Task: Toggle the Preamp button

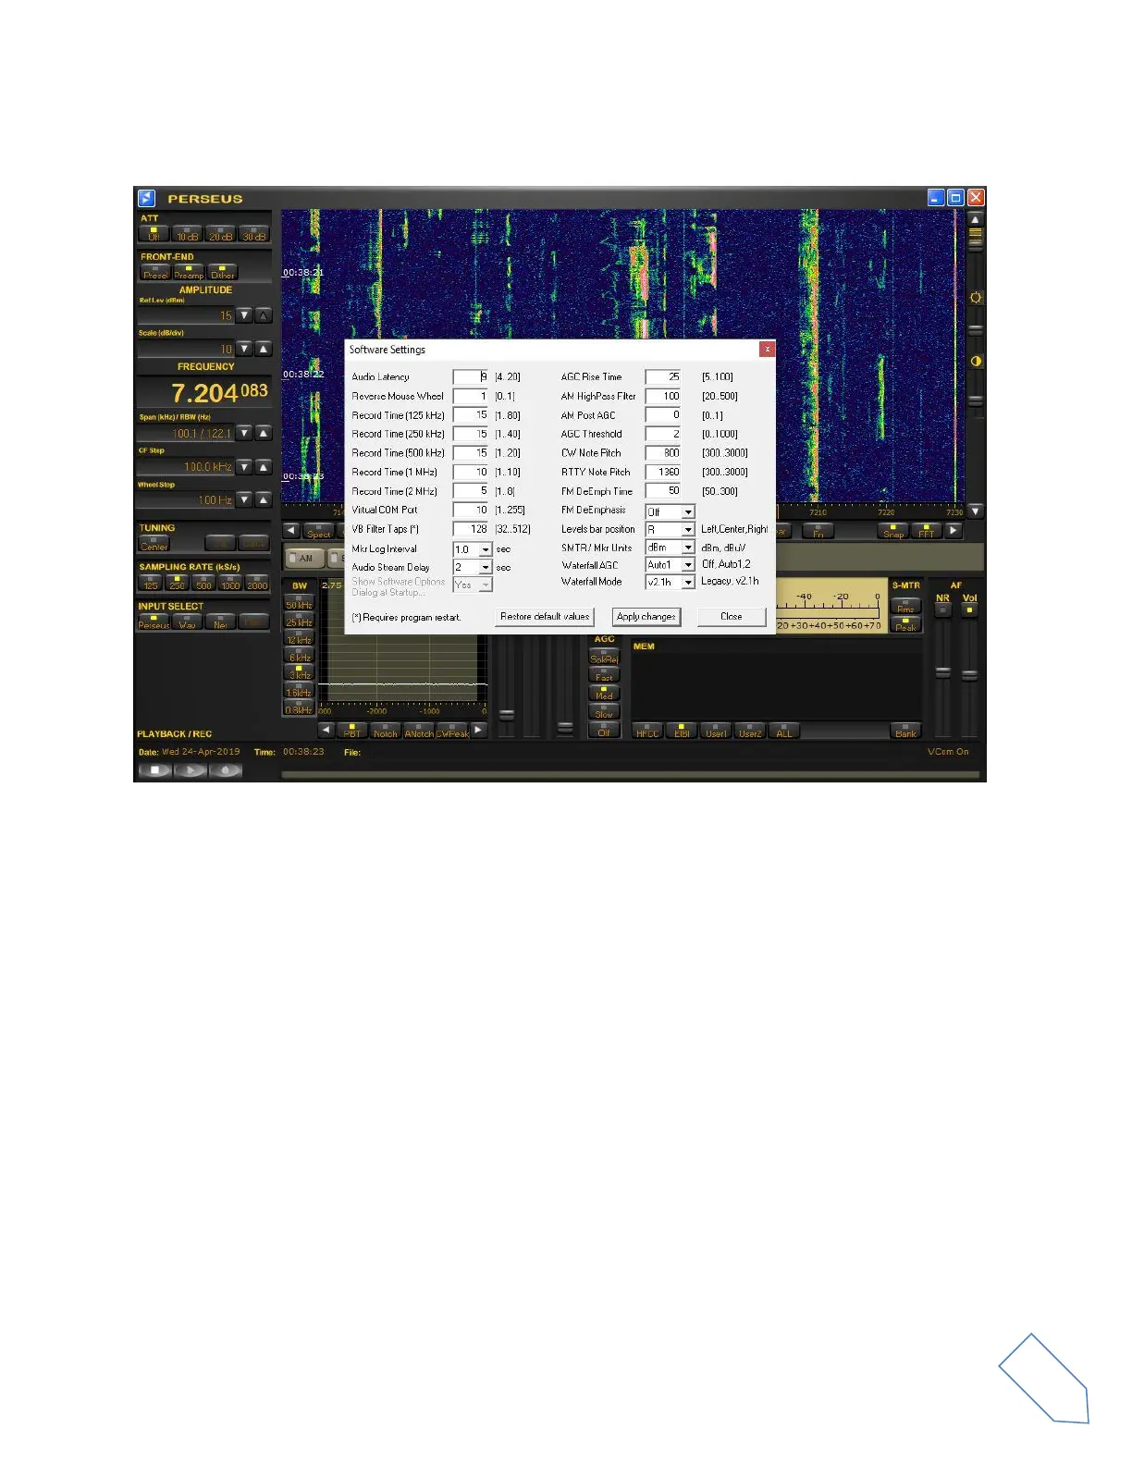Action: [189, 273]
